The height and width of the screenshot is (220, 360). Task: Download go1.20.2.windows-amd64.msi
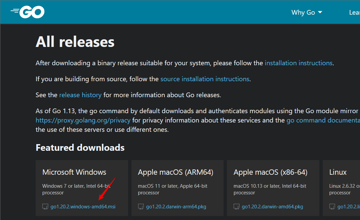coord(83,207)
